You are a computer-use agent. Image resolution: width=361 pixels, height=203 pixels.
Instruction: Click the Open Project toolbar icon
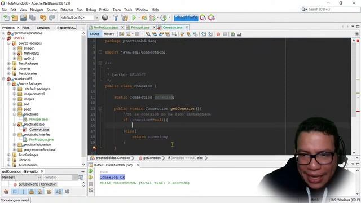pyautogui.click(x=23, y=17)
